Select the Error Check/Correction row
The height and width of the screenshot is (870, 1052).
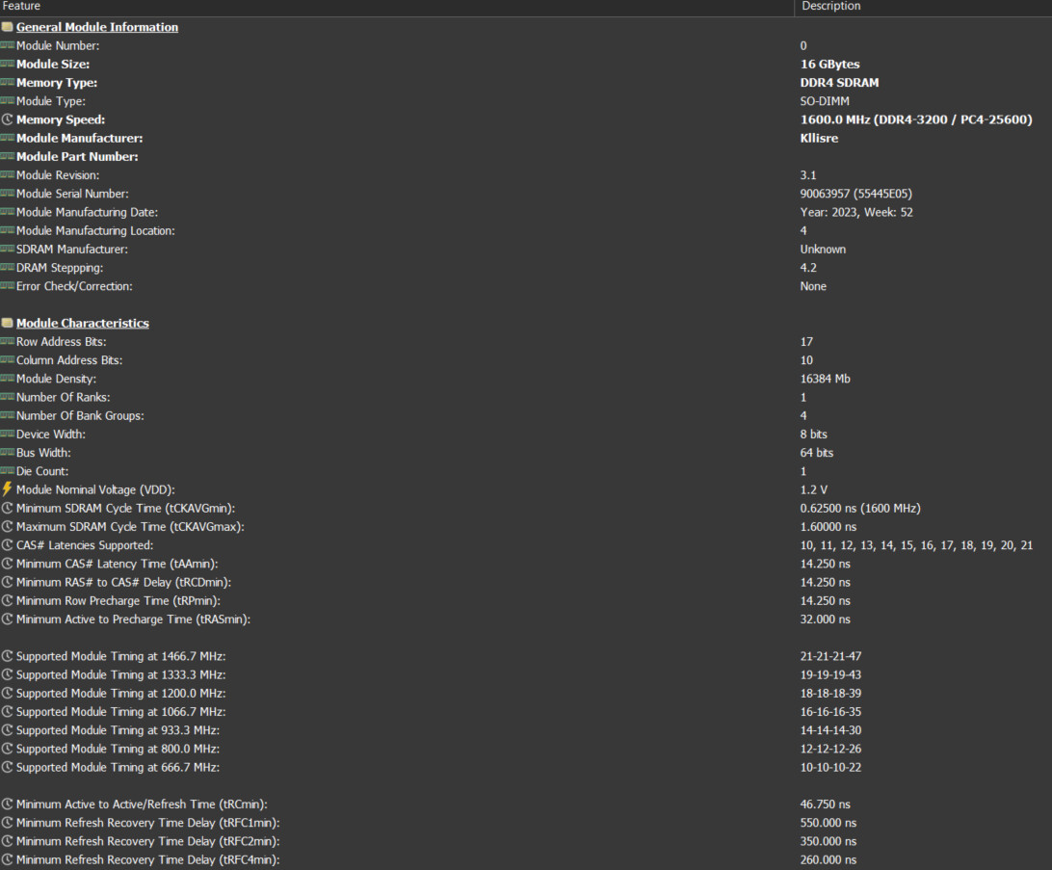[x=74, y=286]
